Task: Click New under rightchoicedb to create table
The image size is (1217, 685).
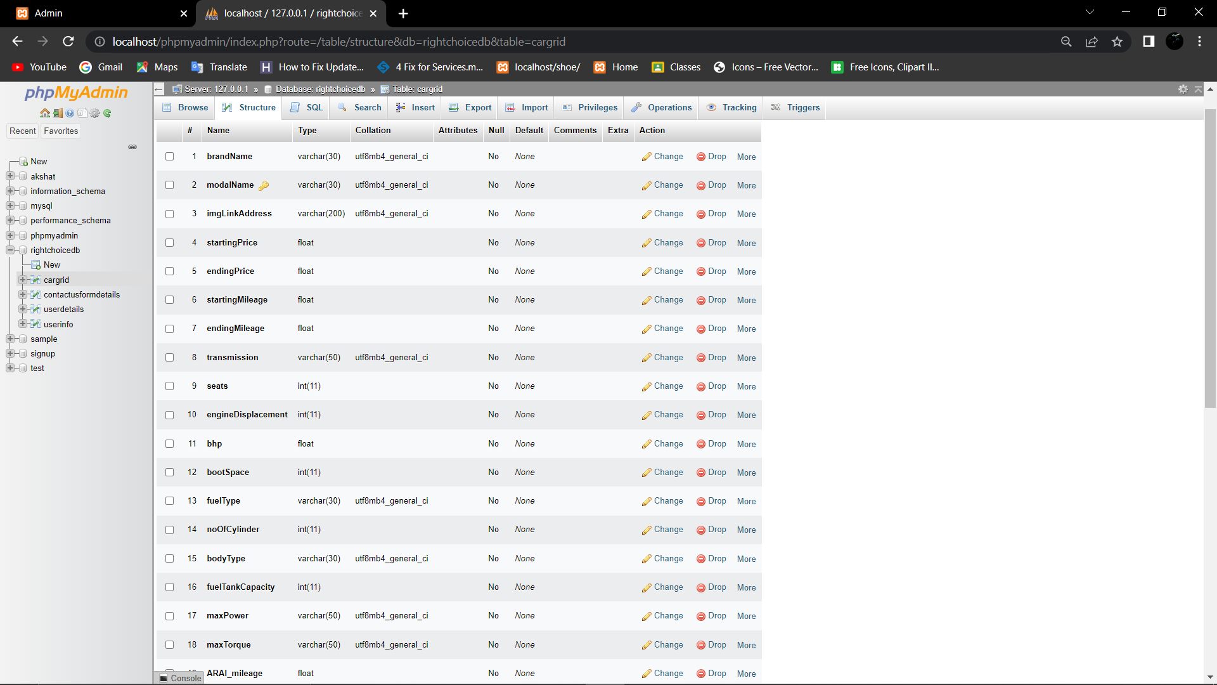Action: tap(51, 264)
